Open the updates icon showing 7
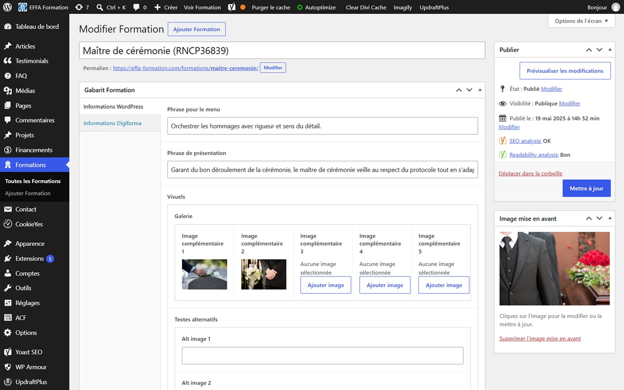 79,7
